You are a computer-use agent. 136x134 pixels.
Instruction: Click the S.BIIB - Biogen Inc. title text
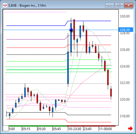click(x=27, y=6)
